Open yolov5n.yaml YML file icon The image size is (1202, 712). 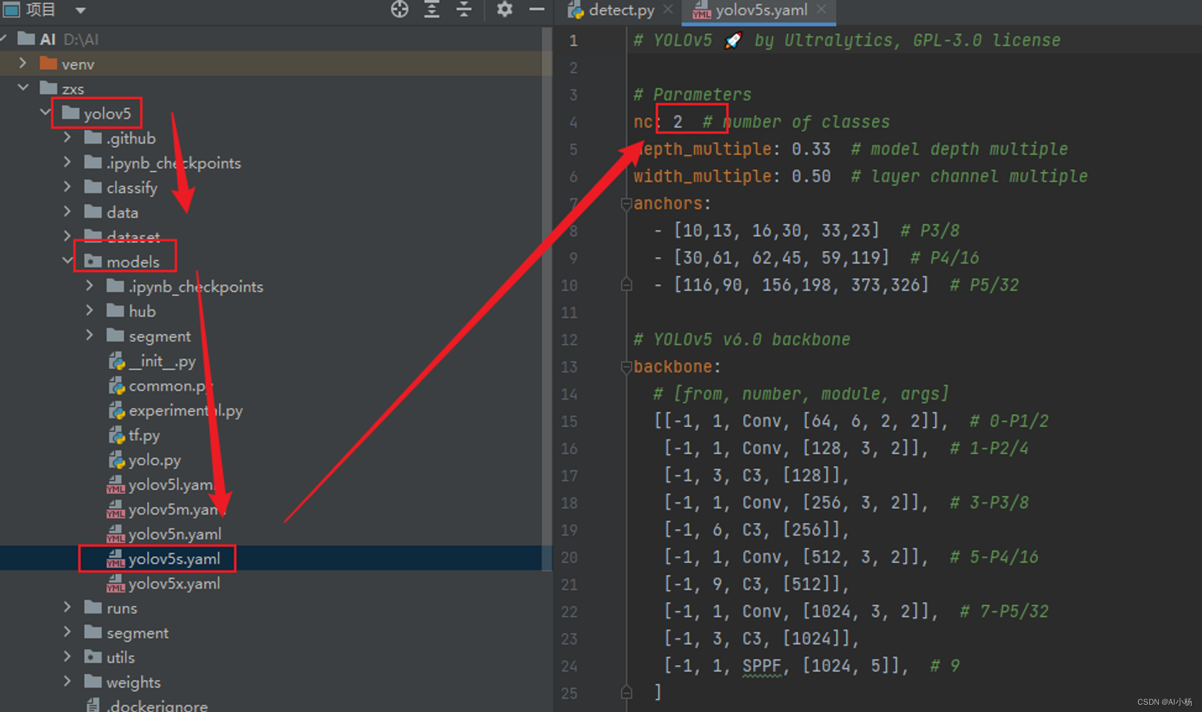click(115, 534)
